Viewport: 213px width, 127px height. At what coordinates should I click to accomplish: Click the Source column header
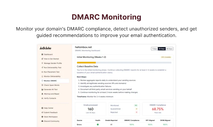pos(79,120)
